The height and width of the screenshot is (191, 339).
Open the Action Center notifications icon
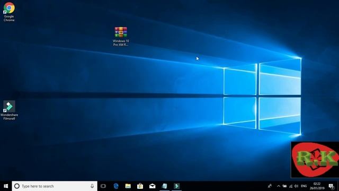coord(331,186)
